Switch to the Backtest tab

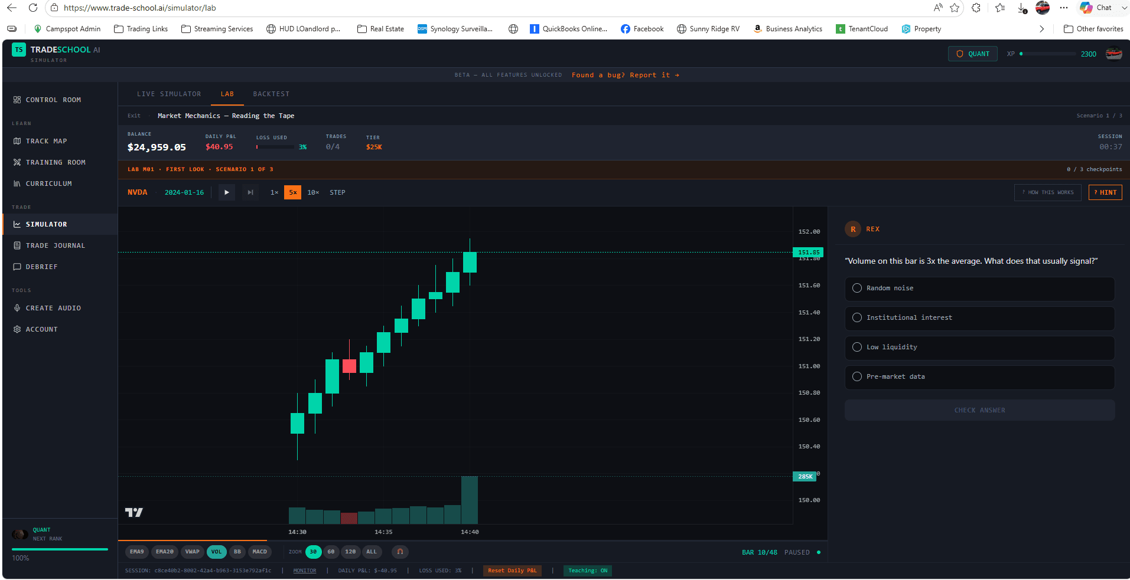tap(271, 94)
